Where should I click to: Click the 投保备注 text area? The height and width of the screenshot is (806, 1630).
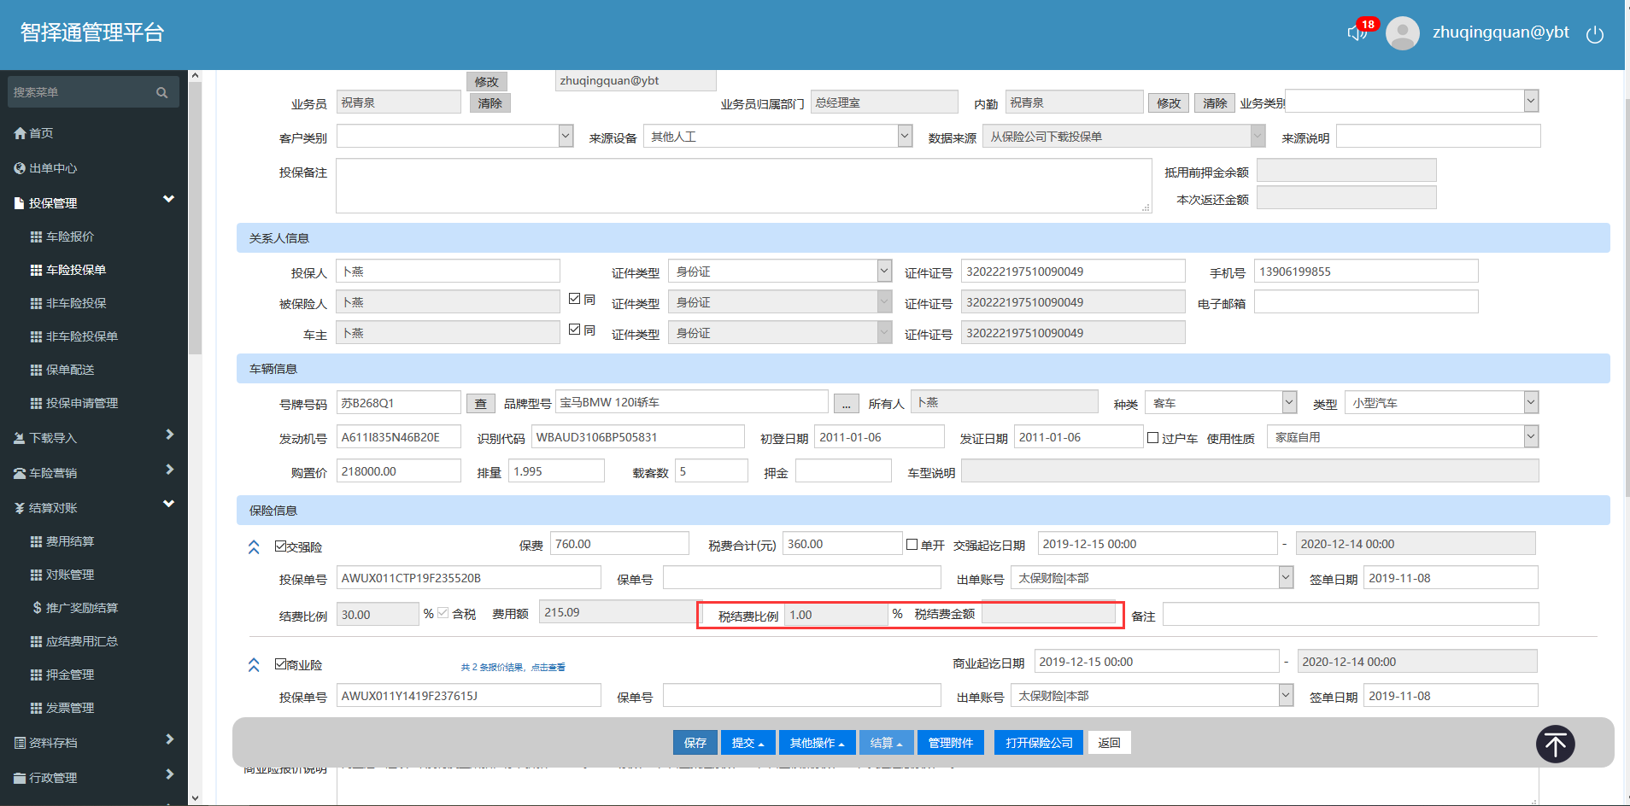click(x=743, y=185)
